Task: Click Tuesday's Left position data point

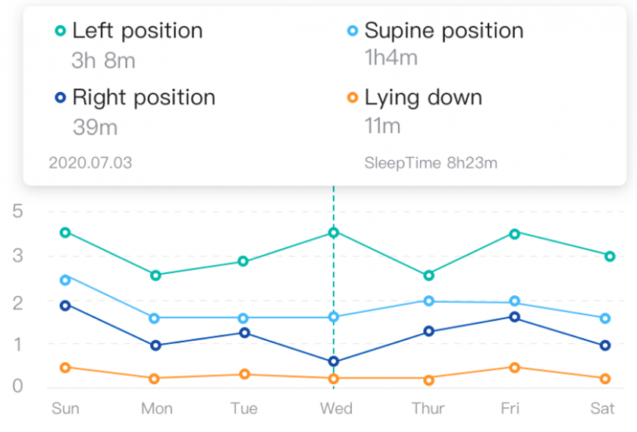Action: pos(243,261)
